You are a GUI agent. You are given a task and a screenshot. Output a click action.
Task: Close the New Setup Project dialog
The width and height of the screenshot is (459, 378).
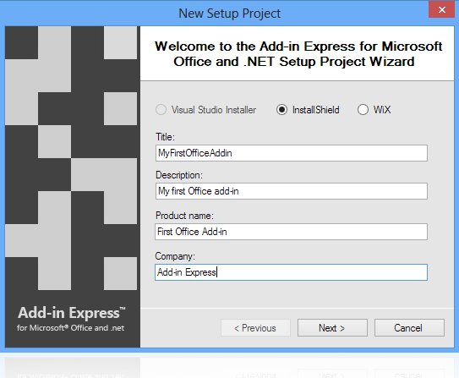(442, 9)
